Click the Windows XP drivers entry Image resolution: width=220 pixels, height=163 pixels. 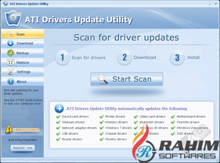154,128
